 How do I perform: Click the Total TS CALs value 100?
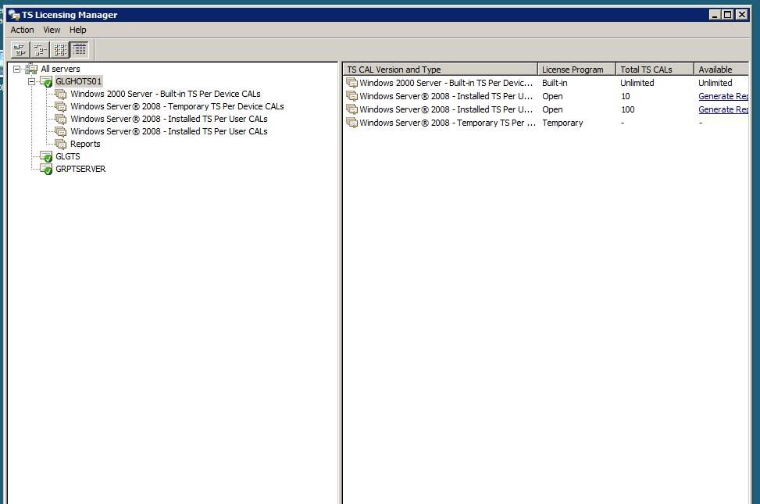pyautogui.click(x=628, y=109)
